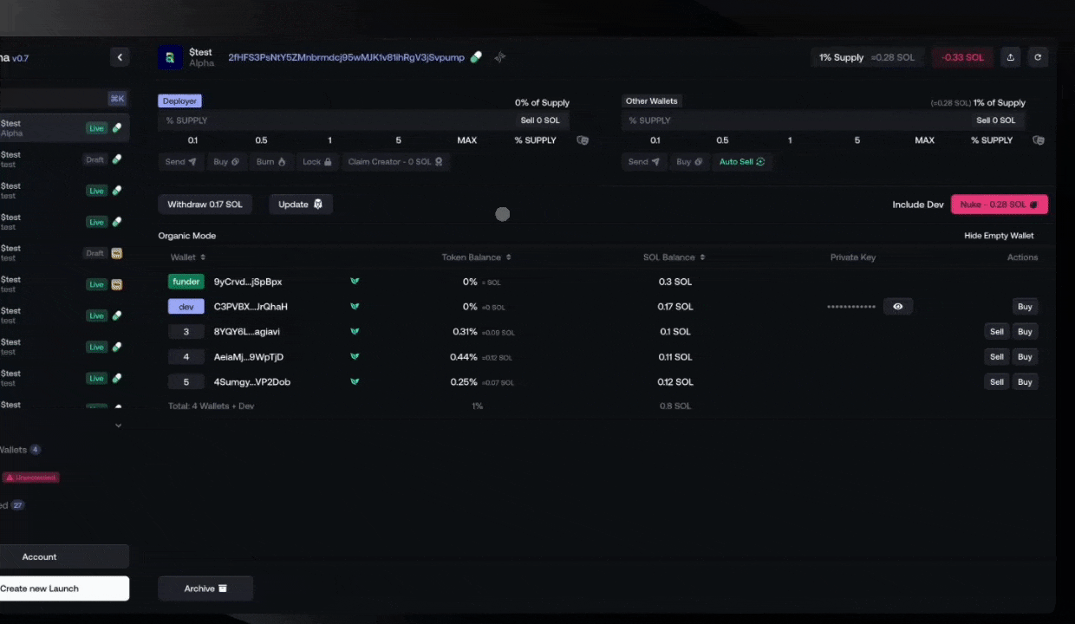Image resolution: width=1075 pixels, height=624 pixels.
Task: Click the wallet icon beside Deployer % SUPPLY
Action: [x=583, y=140]
